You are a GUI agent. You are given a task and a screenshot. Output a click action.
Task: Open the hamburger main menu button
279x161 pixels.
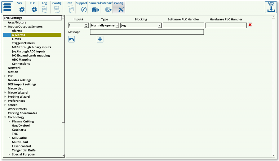point(7,7)
